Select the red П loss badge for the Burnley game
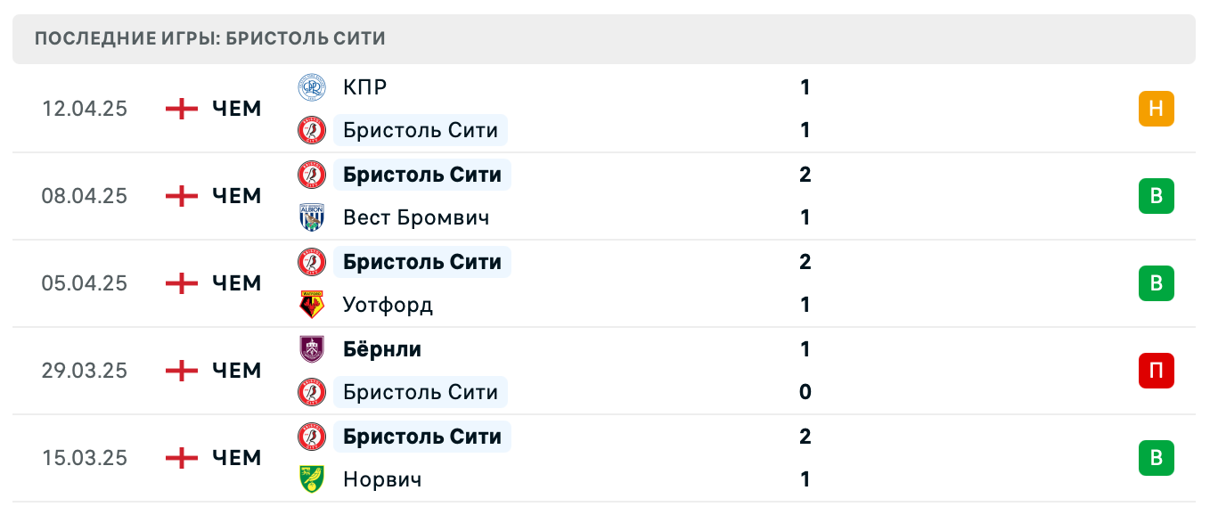1210x515 pixels. click(1157, 371)
